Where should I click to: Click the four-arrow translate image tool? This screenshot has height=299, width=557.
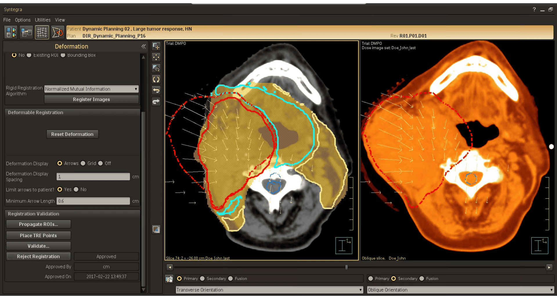[x=156, y=57]
